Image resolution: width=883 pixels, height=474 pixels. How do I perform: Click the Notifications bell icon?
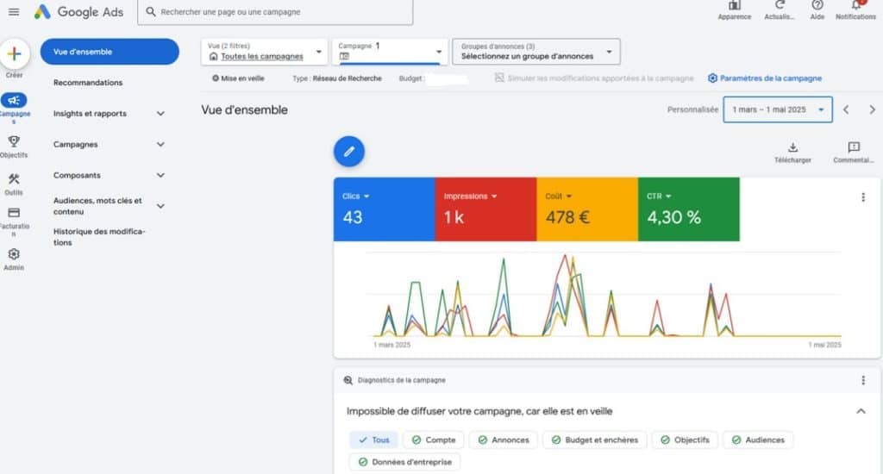(x=855, y=6)
